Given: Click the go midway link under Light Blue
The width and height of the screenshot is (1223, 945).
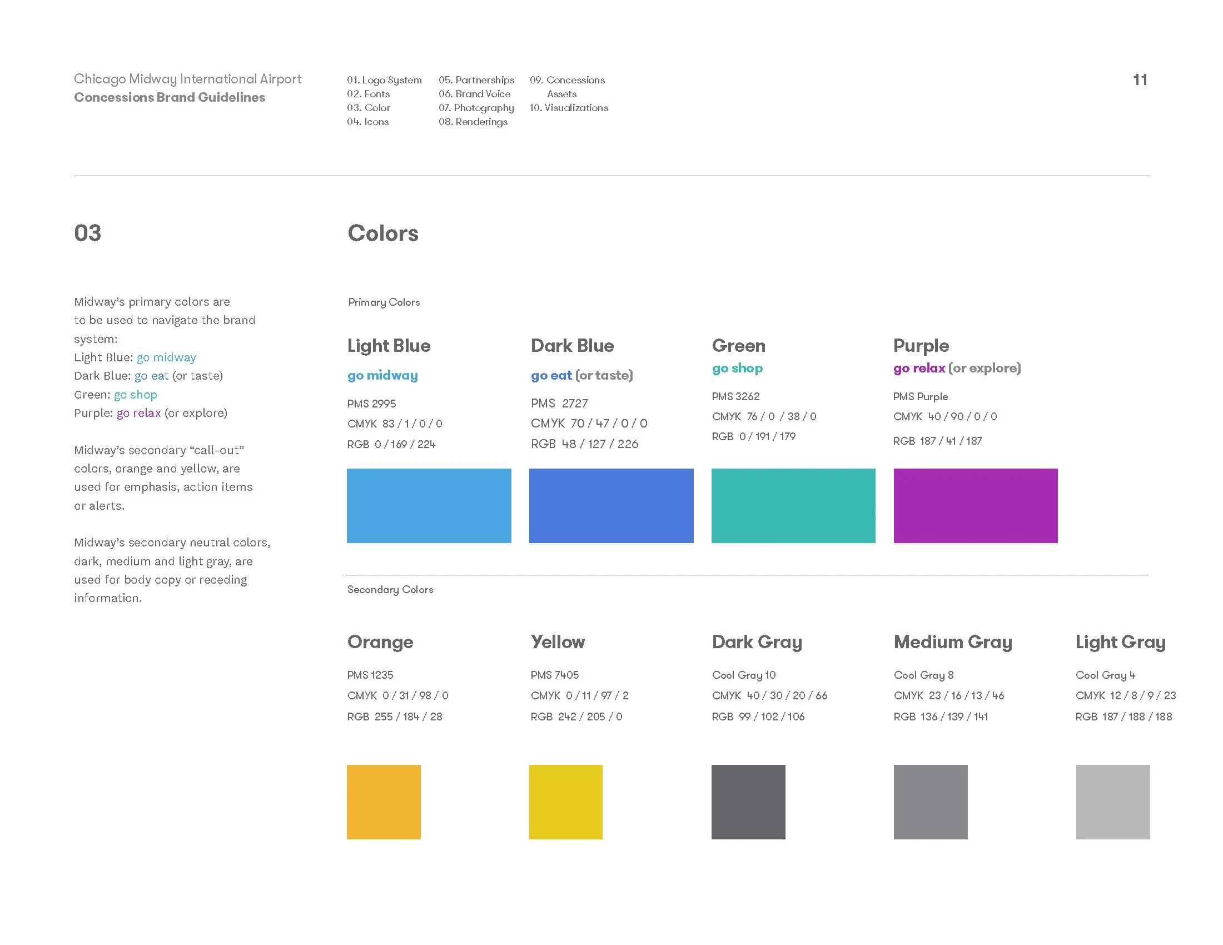Looking at the screenshot, I should pos(382,375).
